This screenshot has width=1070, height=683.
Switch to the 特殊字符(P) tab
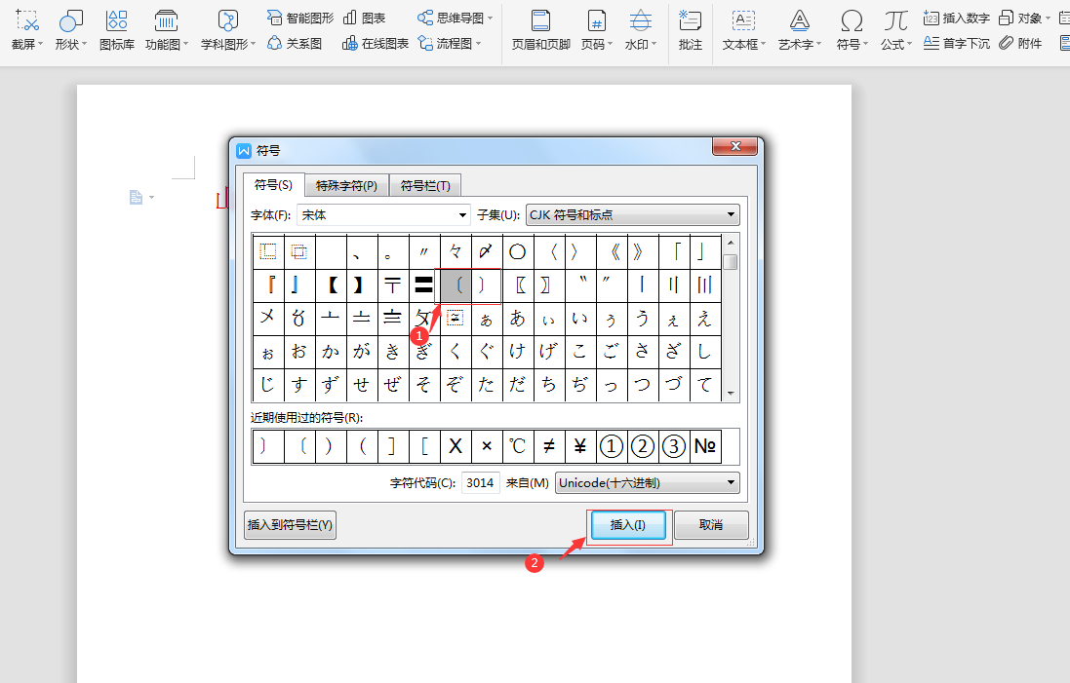coord(346,185)
